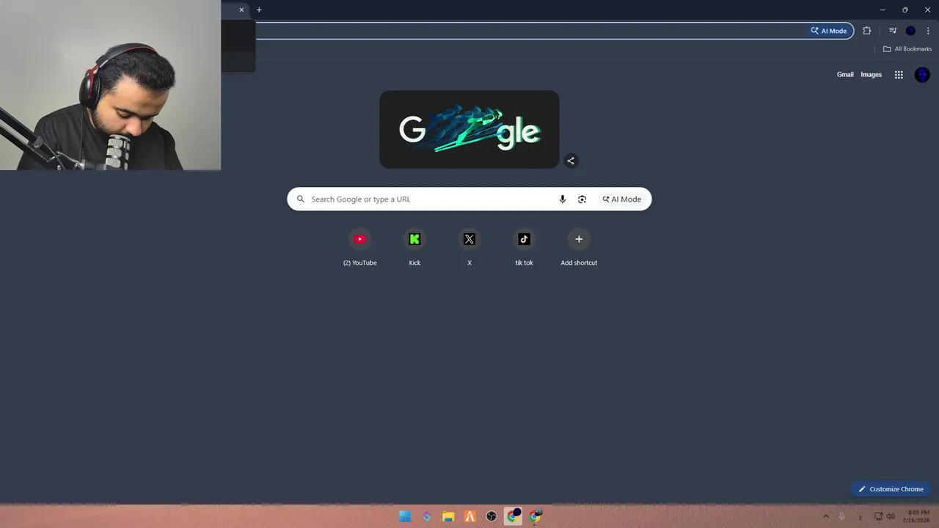Open OBS Studio from taskbar

(x=492, y=516)
